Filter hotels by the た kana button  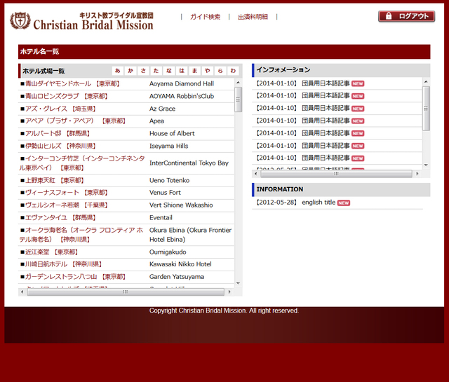coord(156,71)
